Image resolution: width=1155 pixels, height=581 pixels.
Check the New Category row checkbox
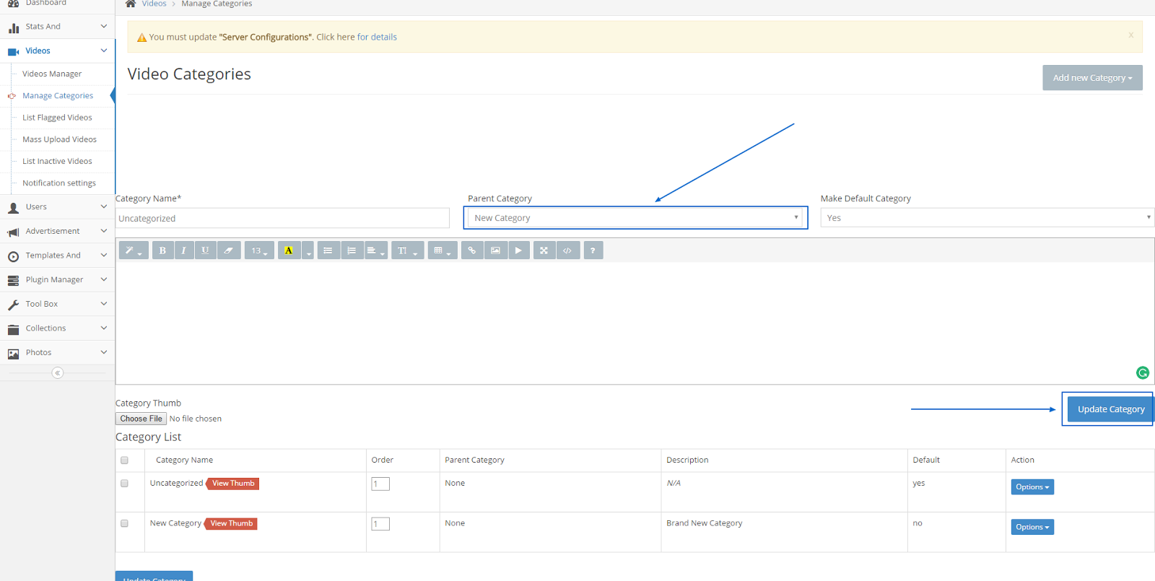tap(124, 523)
